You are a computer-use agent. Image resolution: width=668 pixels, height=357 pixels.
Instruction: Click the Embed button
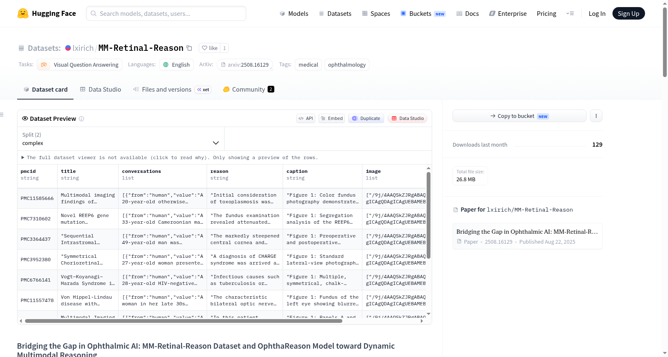click(x=331, y=118)
